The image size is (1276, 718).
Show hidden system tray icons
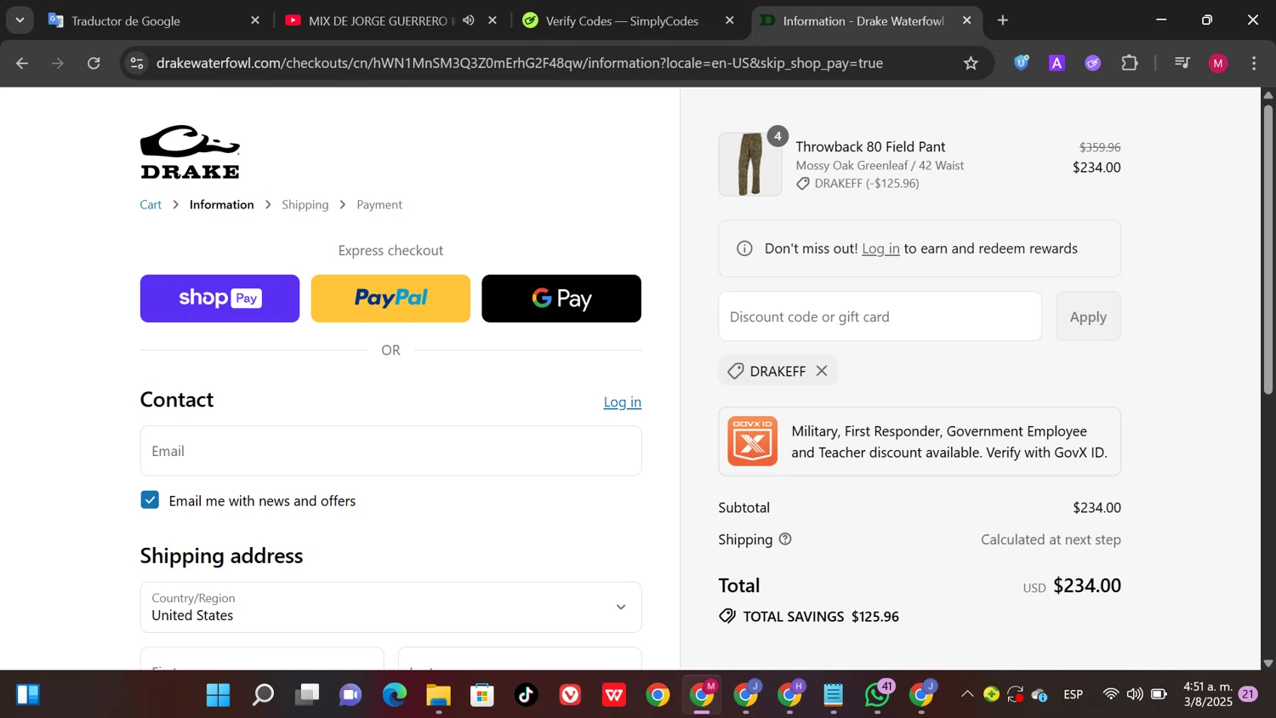click(x=967, y=695)
